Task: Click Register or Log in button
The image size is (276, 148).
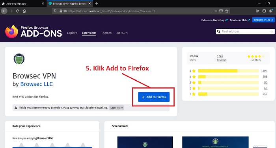Action: (x=263, y=20)
